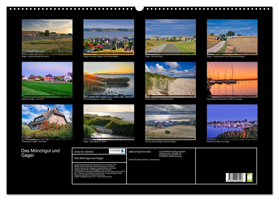Open the 'Abends in Gager - Zum Höft' photo

click(47, 80)
